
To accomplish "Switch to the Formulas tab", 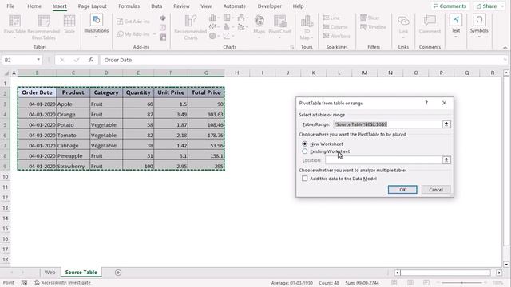I will point(129,6).
